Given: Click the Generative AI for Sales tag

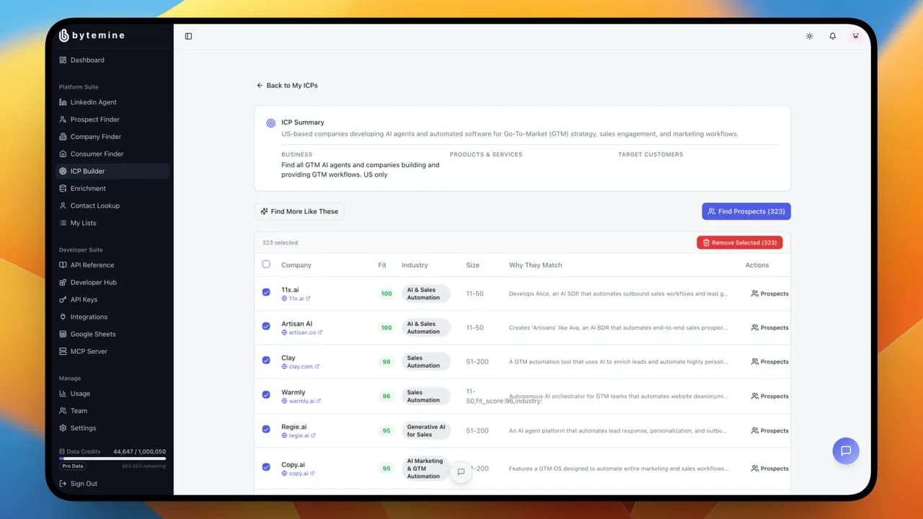Looking at the screenshot, I should (x=425, y=430).
